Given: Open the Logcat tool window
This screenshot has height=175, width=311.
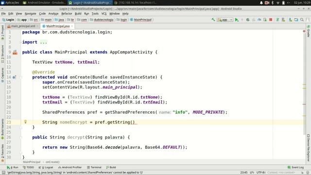Looking at the screenshot, I should pyautogui.click(x=46, y=167).
